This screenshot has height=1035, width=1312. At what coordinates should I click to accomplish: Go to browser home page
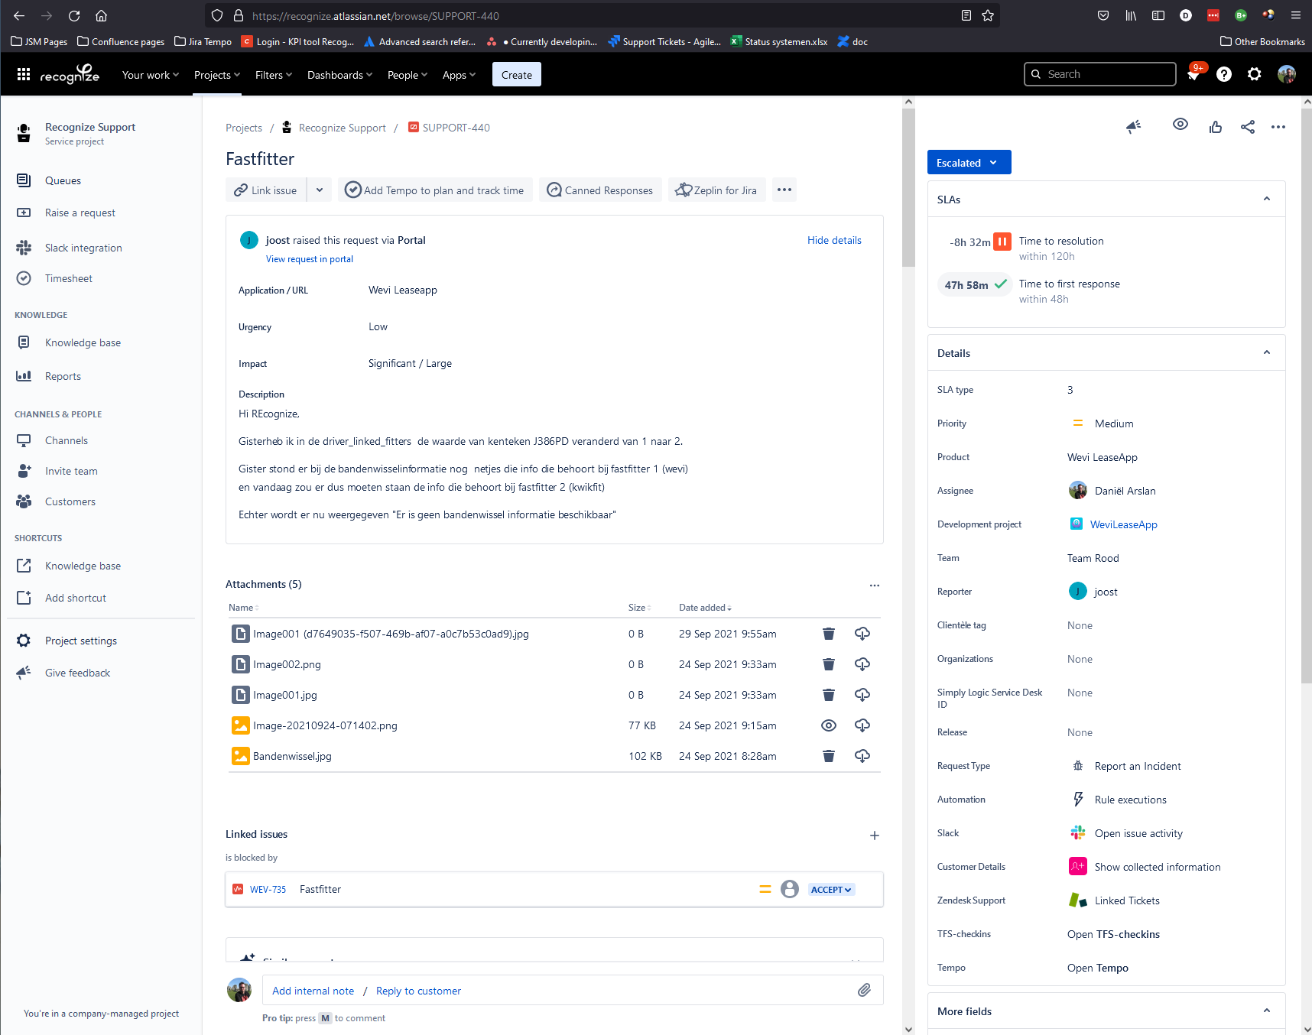(x=101, y=15)
